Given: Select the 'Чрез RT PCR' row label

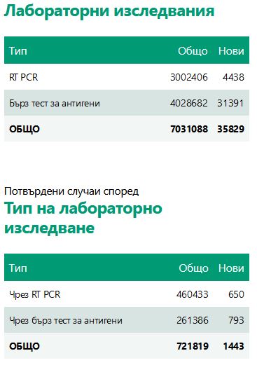Looking at the screenshot, I should (35, 294).
